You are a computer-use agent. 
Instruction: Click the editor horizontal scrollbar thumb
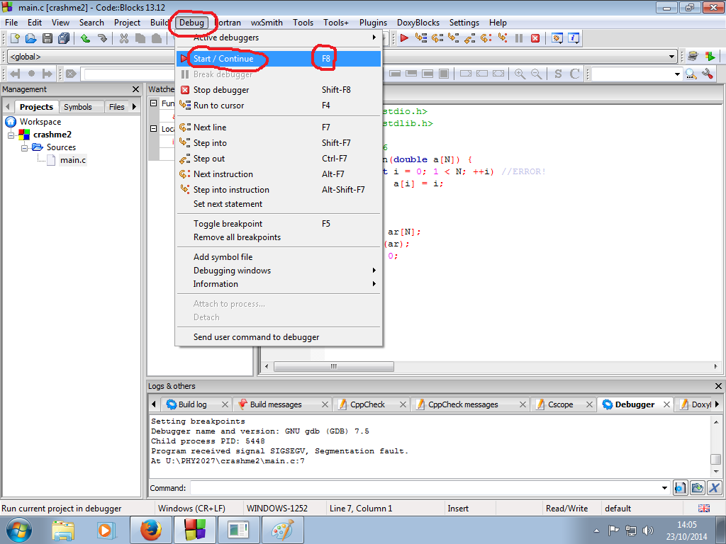[x=334, y=366]
